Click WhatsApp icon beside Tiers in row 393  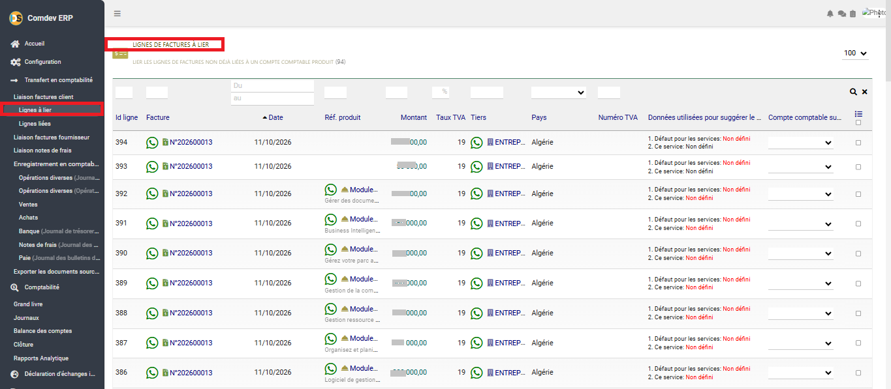tap(477, 166)
